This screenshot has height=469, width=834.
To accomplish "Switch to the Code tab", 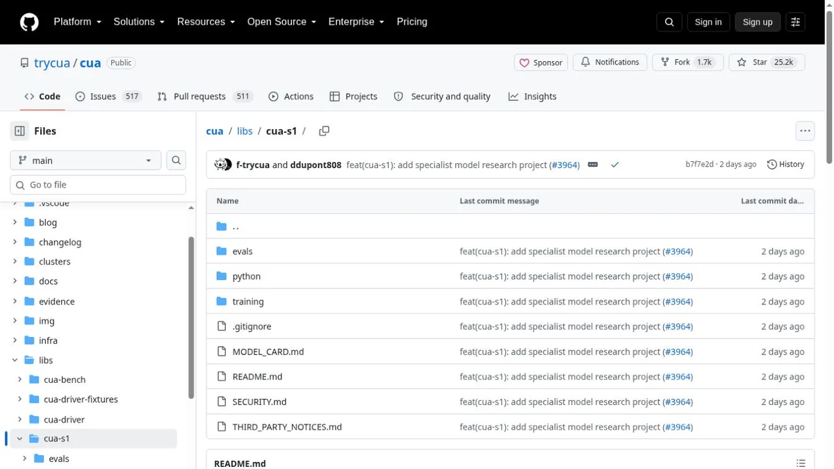I will tap(42, 97).
